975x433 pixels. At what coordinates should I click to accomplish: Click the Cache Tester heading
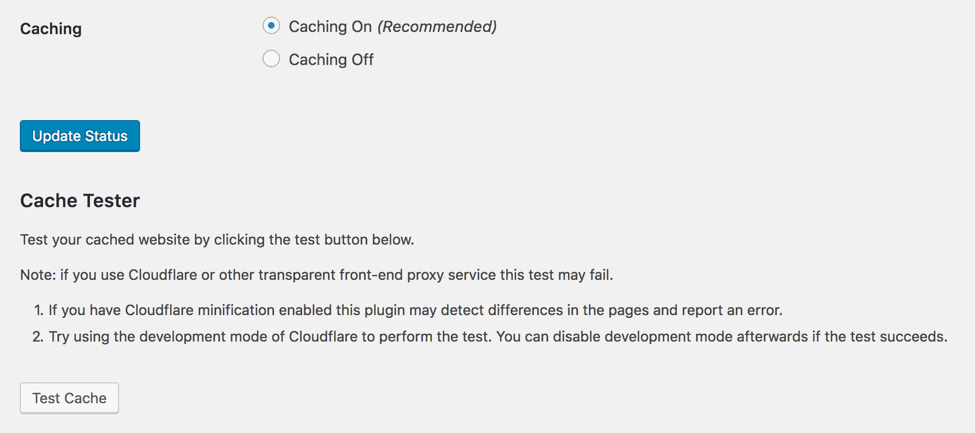(x=80, y=201)
